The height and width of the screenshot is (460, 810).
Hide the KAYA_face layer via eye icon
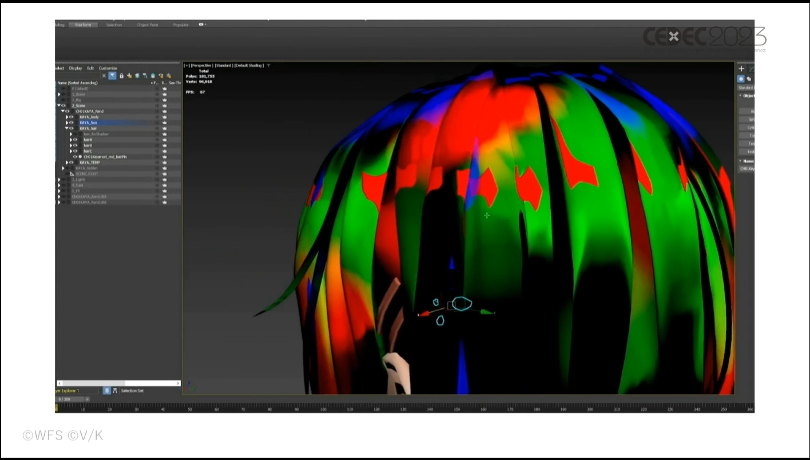click(72, 122)
